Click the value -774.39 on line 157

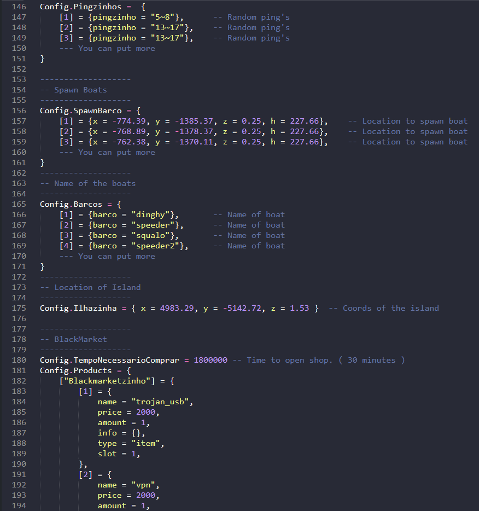click(x=129, y=121)
